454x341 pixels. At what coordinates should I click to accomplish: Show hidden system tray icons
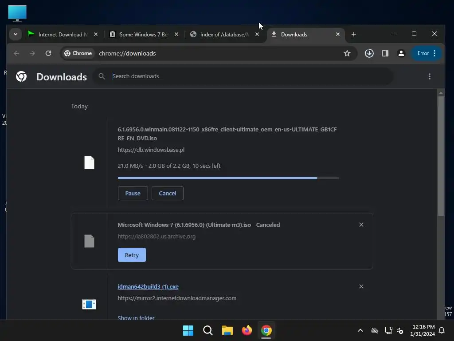[360, 330]
